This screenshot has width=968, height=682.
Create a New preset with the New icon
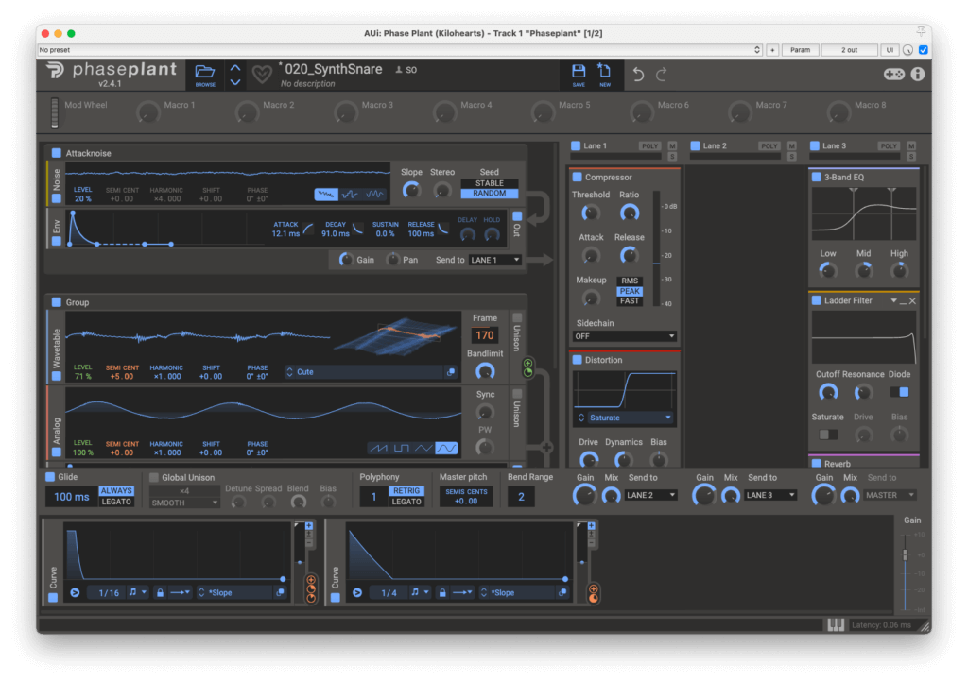[604, 75]
